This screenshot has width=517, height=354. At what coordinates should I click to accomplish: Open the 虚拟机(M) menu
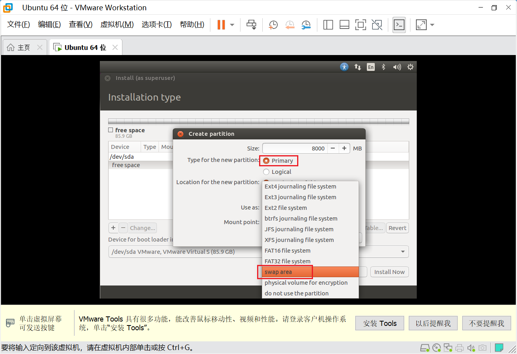click(117, 25)
